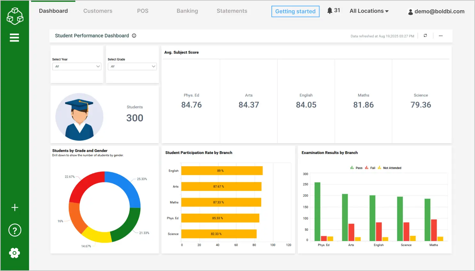Toggle the Not Attended legend item
The width and height of the screenshot is (475, 271).
tap(390, 167)
